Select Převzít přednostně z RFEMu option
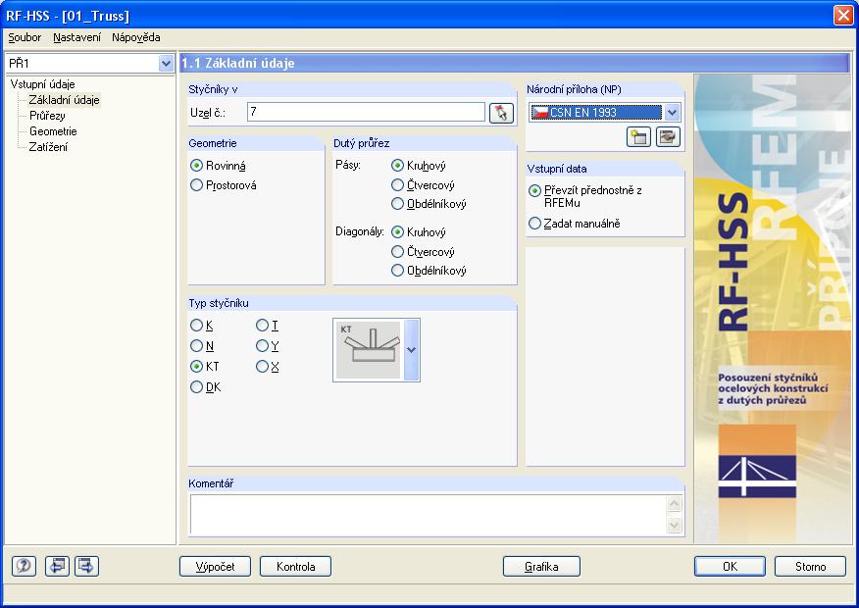The height and width of the screenshot is (608, 859). click(x=585, y=196)
